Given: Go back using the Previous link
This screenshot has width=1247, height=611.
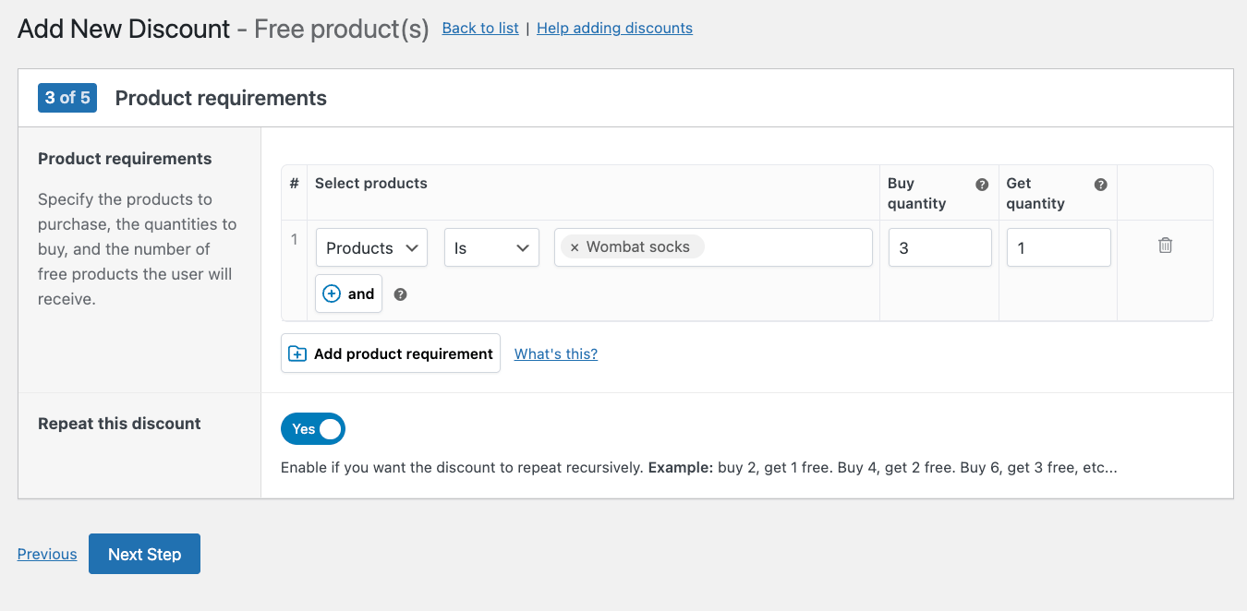Looking at the screenshot, I should [x=46, y=554].
